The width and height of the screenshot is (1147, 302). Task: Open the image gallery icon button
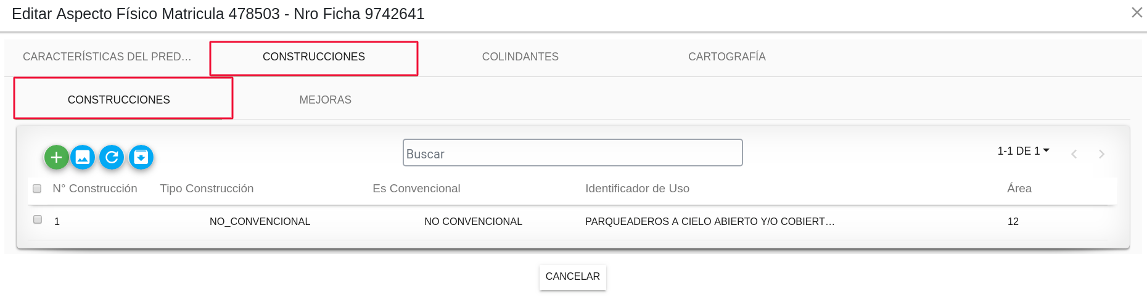click(83, 157)
